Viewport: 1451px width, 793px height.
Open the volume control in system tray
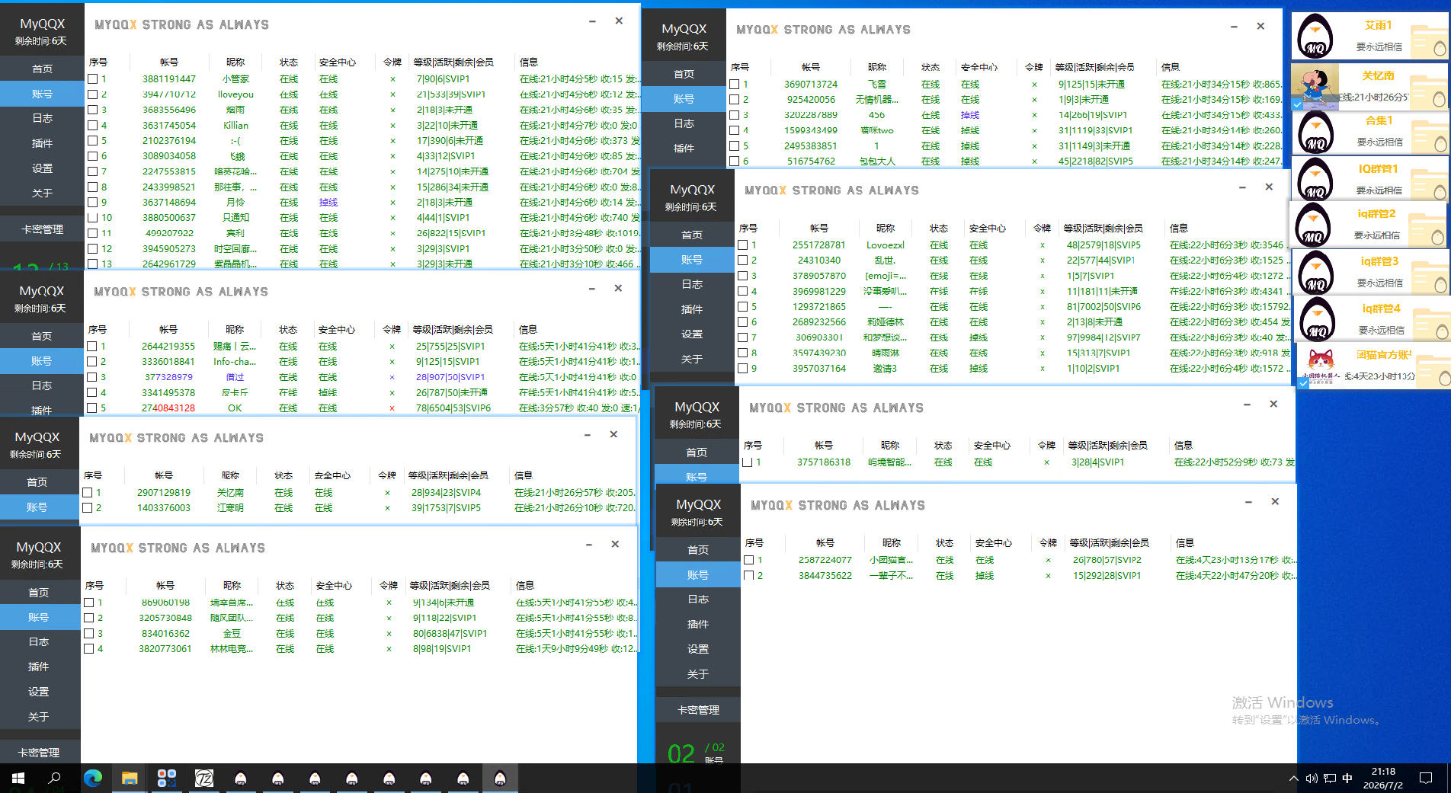tap(1312, 779)
